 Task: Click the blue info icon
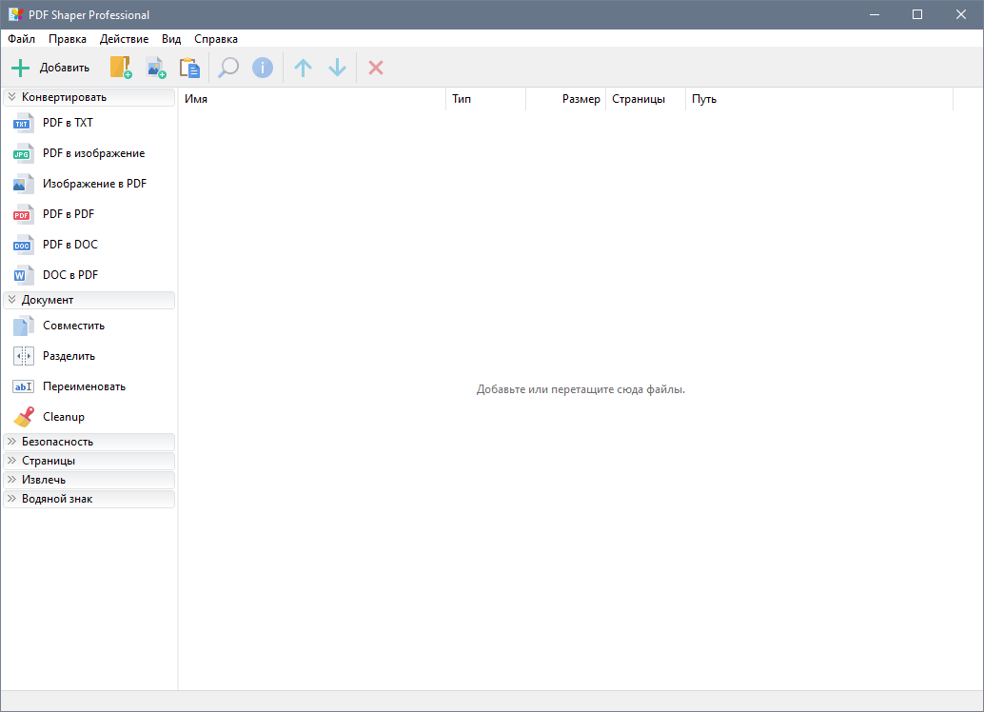[263, 68]
